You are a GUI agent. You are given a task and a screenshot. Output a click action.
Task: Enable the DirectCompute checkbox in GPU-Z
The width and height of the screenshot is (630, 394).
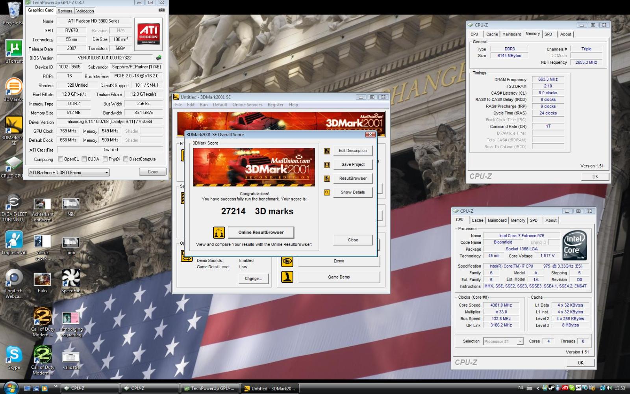[x=126, y=159]
